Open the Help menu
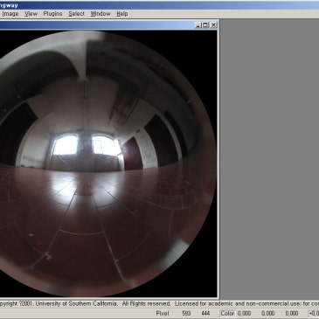319x319 pixels. click(x=122, y=14)
